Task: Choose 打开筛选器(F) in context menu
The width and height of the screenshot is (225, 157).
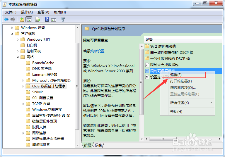Action: [x=188, y=81]
